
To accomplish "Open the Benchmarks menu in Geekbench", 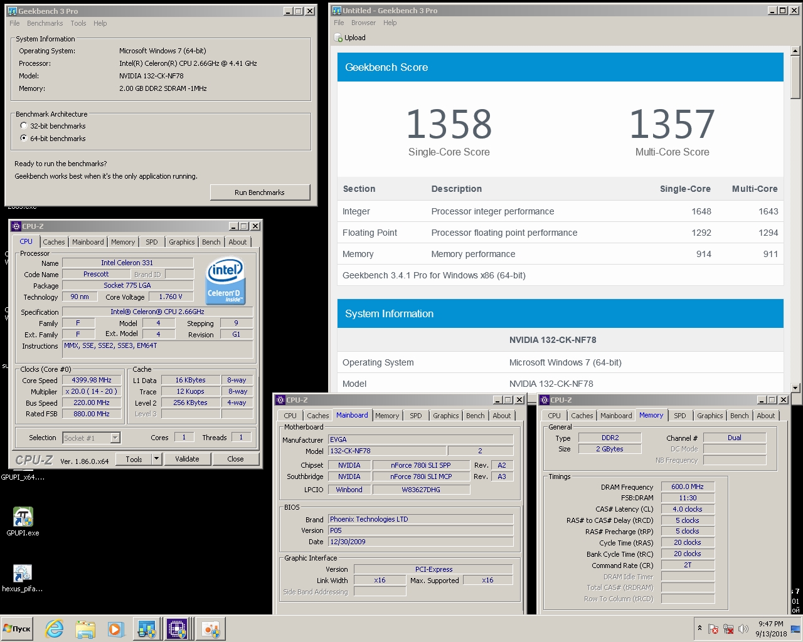I will [45, 23].
